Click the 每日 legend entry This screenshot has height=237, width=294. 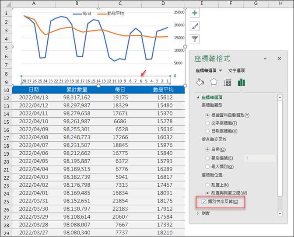pyautogui.click(x=82, y=14)
